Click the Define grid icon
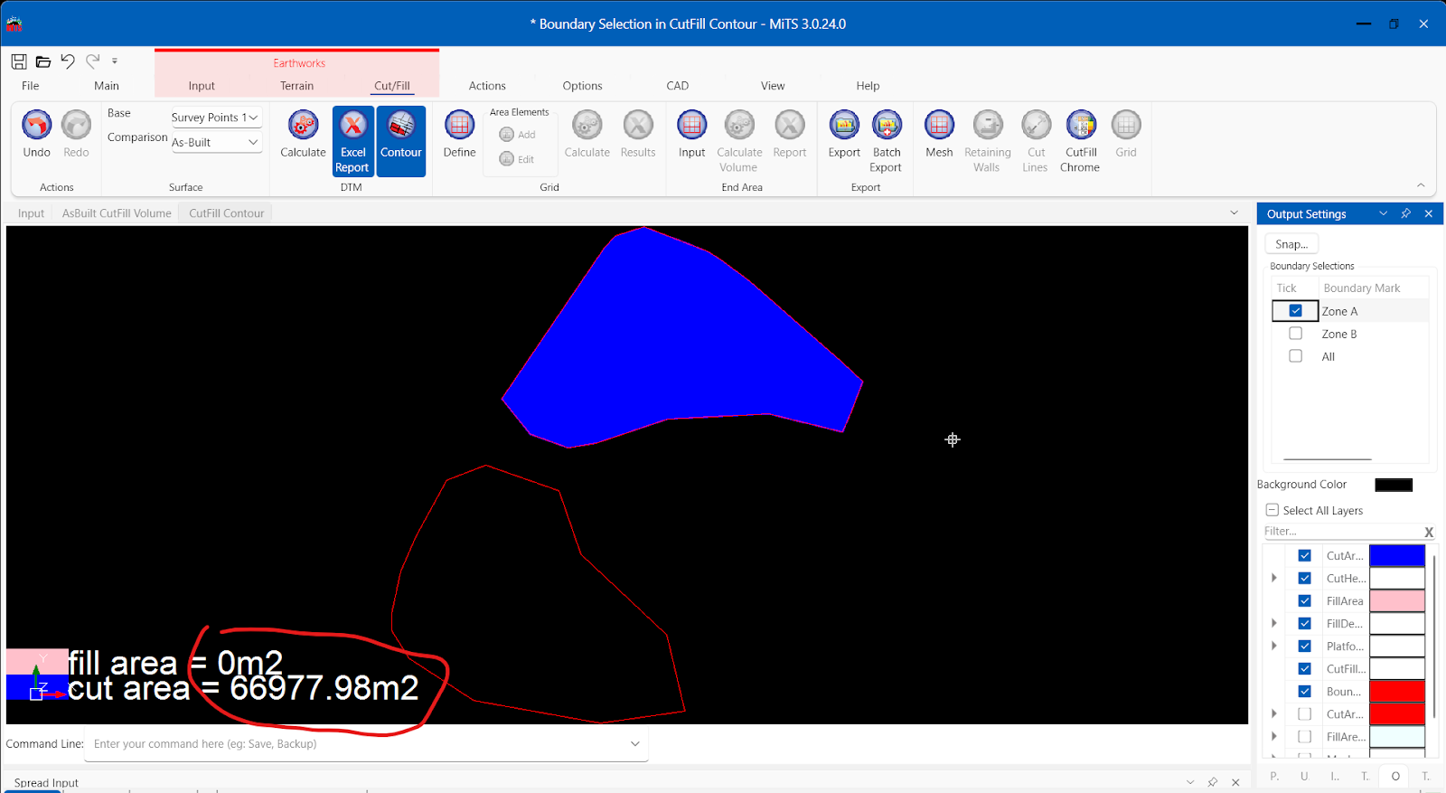The image size is (1446, 793). (x=459, y=125)
